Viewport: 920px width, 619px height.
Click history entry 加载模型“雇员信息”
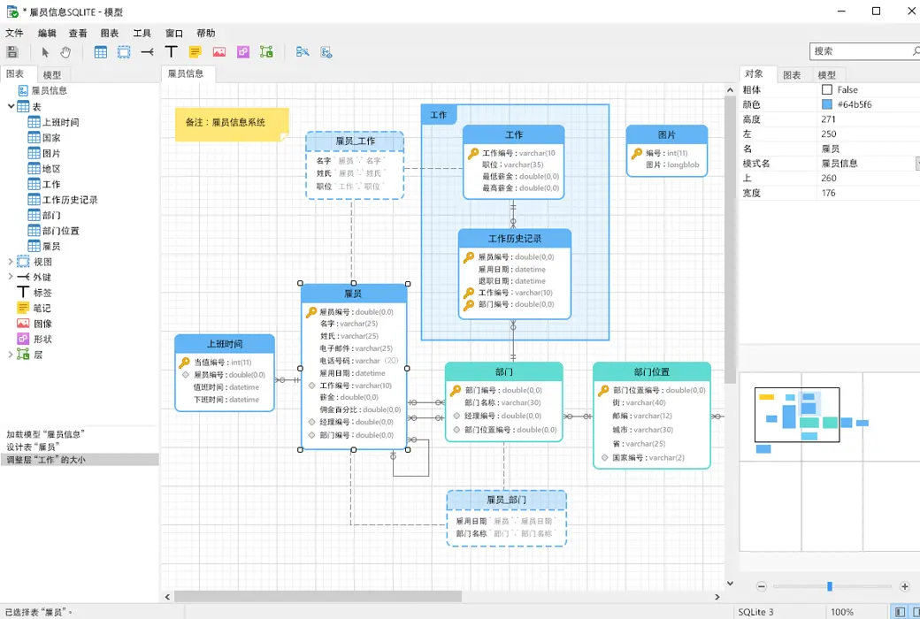[46, 434]
